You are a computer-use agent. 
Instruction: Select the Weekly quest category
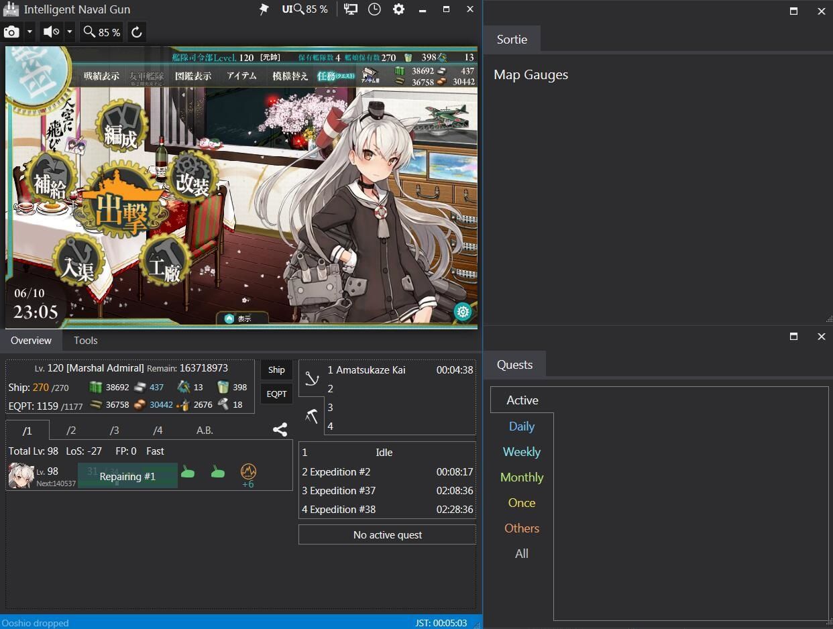522,451
